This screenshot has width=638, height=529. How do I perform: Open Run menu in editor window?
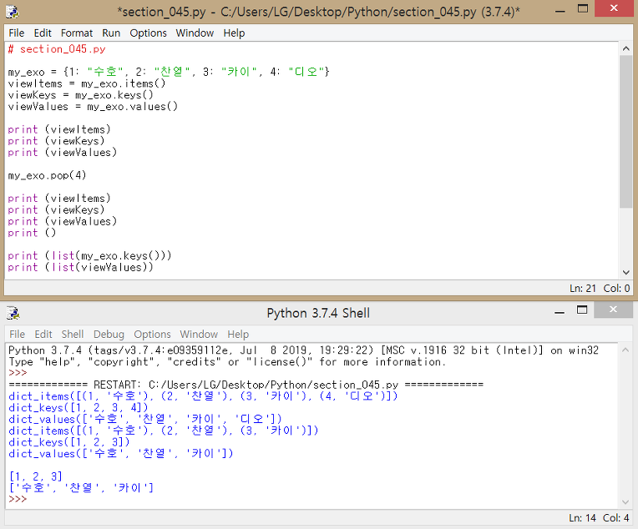tap(111, 33)
